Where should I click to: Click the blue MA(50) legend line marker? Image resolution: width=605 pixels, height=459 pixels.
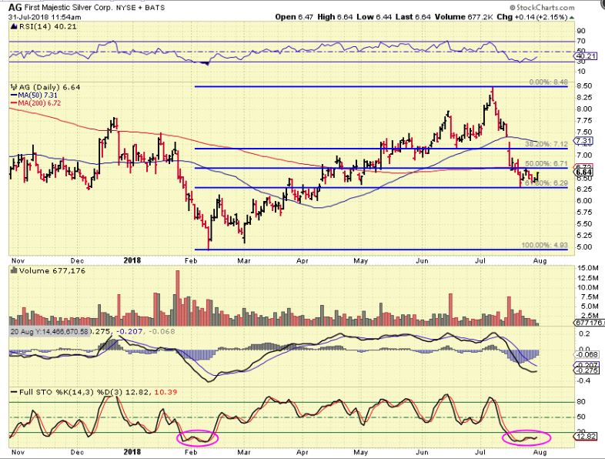click(14, 95)
